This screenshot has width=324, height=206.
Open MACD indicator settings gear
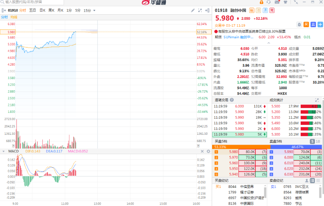[208, 151]
